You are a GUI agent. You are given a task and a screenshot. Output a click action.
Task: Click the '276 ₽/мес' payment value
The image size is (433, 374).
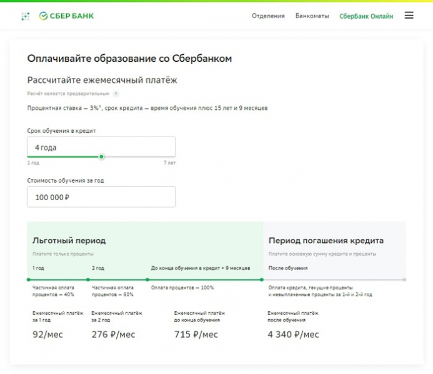pyautogui.click(x=113, y=334)
